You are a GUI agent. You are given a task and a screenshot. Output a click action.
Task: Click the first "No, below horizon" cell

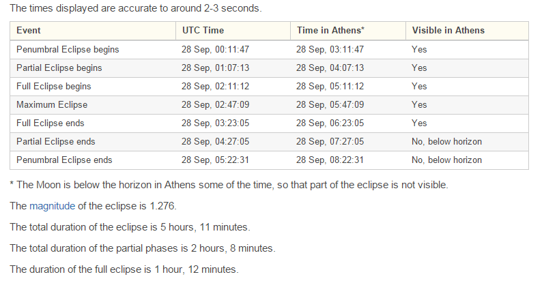click(446, 142)
